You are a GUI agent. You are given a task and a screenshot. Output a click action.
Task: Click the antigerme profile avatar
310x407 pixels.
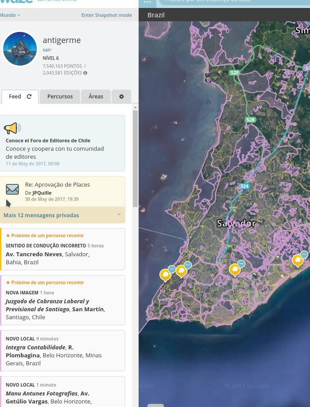[x=20, y=49]
